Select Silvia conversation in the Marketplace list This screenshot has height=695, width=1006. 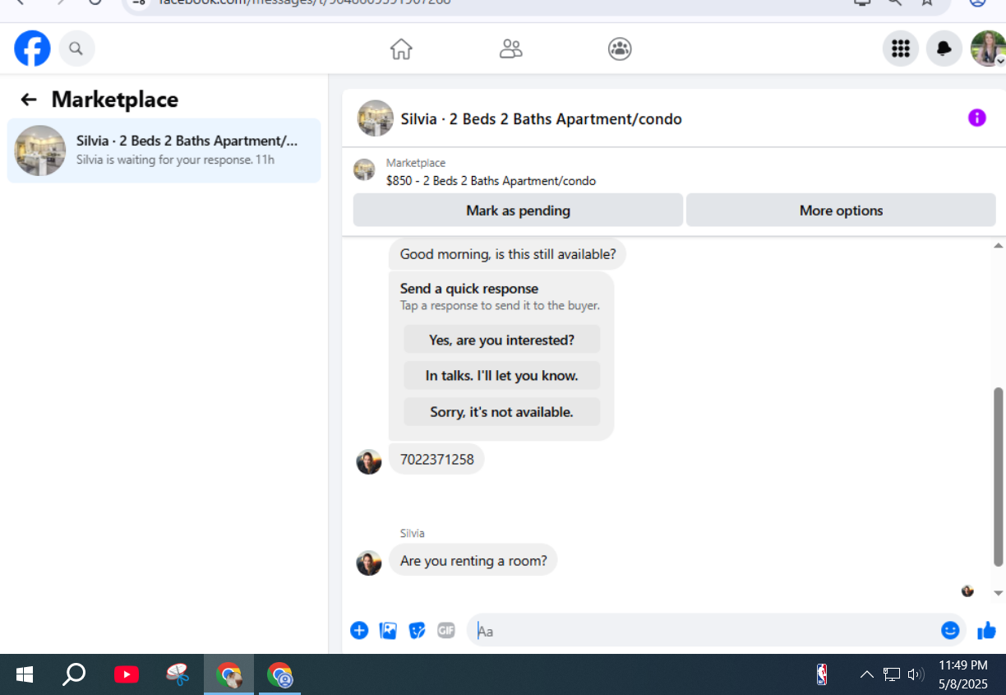[x=164, y=151]
